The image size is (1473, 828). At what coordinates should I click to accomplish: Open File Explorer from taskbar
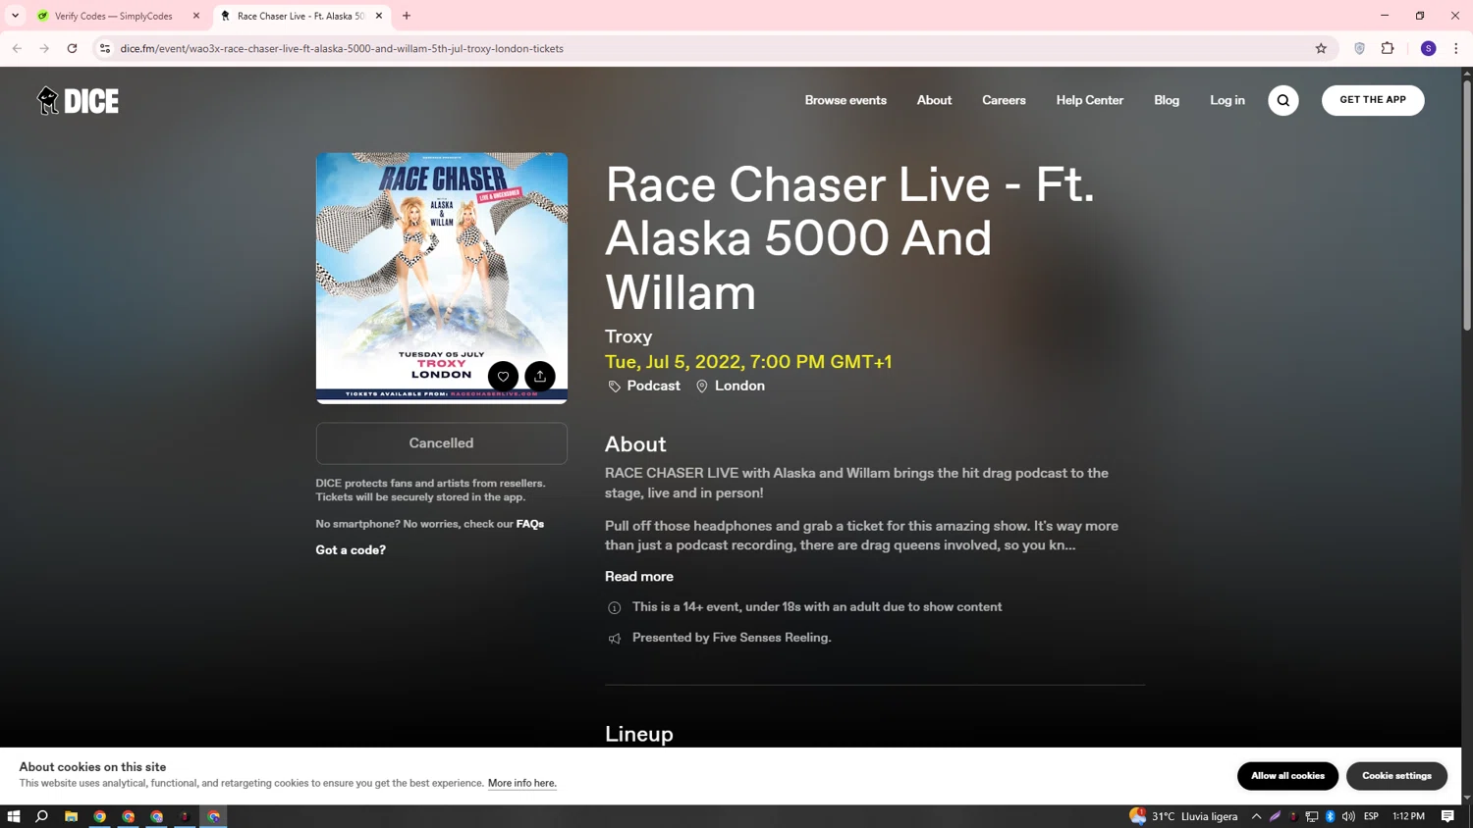(x=72, y=816)
